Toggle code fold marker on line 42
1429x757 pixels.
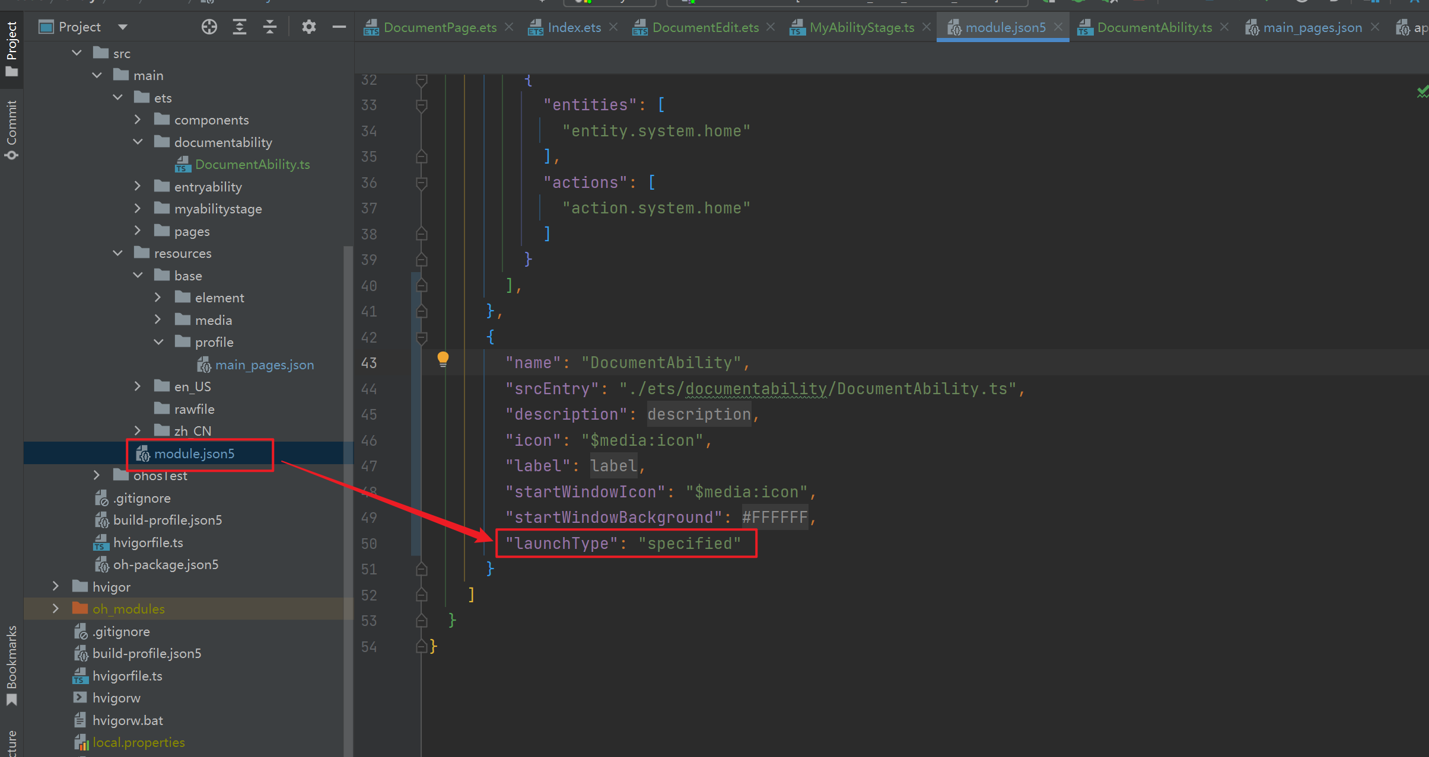point(422,337)
